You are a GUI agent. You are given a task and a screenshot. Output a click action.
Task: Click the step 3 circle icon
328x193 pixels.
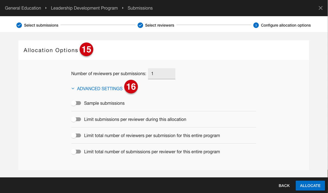(x=256, y=25)
